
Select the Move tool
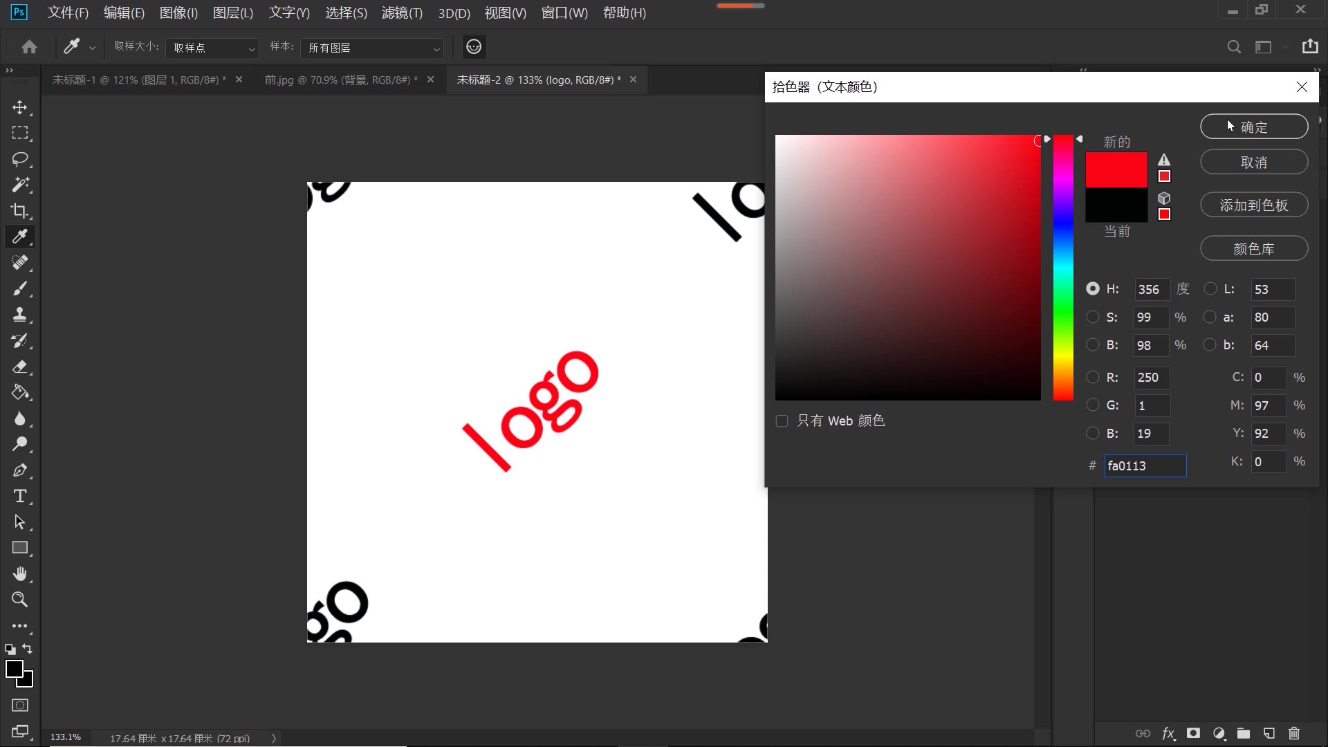tap(21, 107)
